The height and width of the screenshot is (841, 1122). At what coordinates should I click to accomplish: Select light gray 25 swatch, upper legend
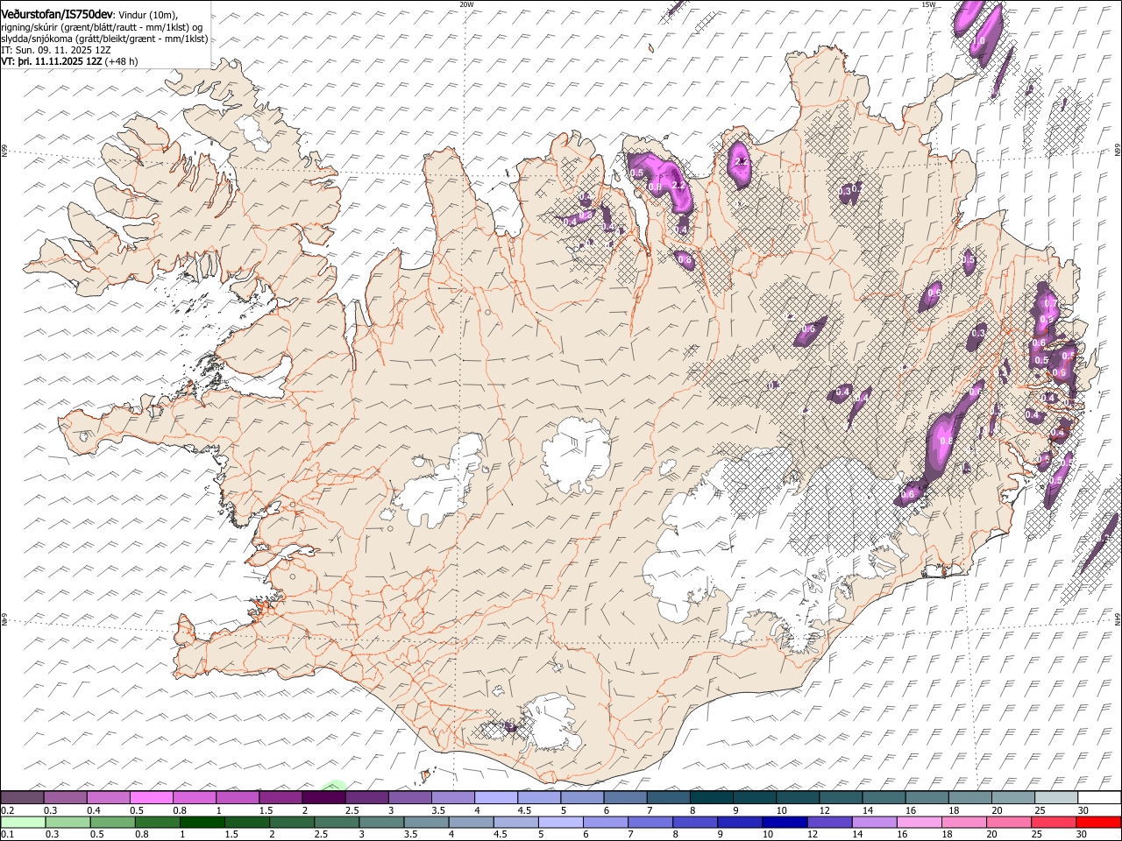(x=1056, y=797)
